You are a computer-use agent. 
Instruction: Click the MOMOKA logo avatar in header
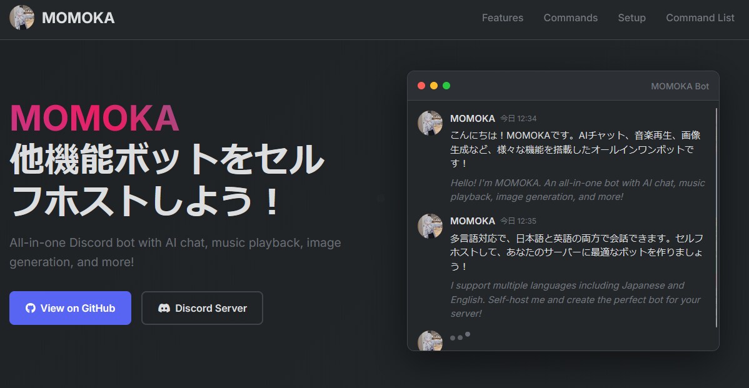tap(21, 17)
